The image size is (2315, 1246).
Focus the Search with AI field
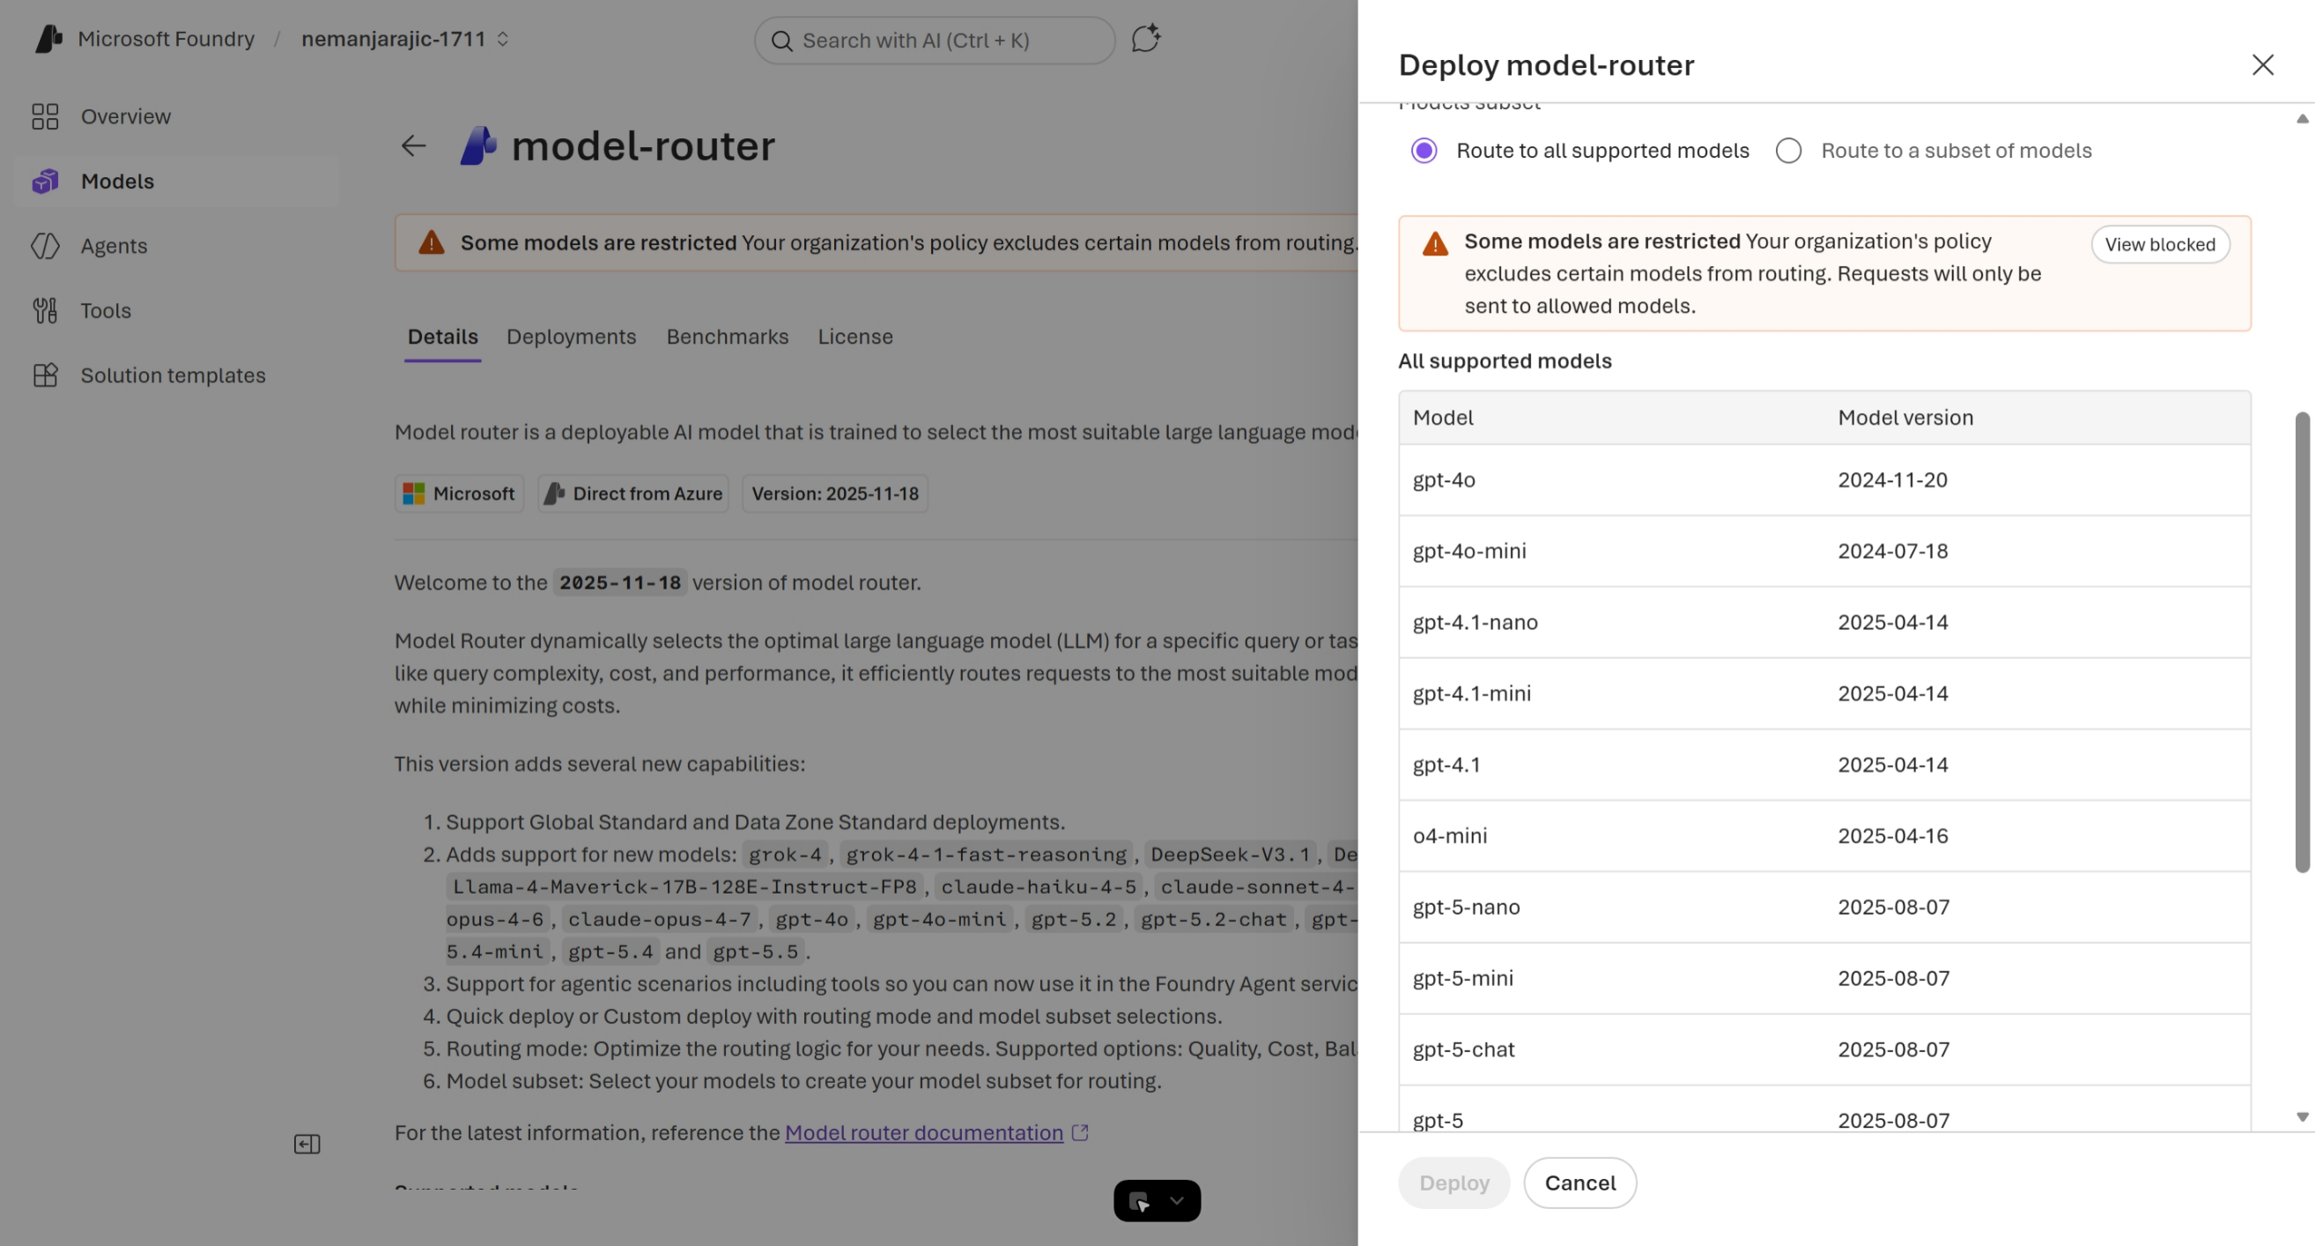point(935,41)
